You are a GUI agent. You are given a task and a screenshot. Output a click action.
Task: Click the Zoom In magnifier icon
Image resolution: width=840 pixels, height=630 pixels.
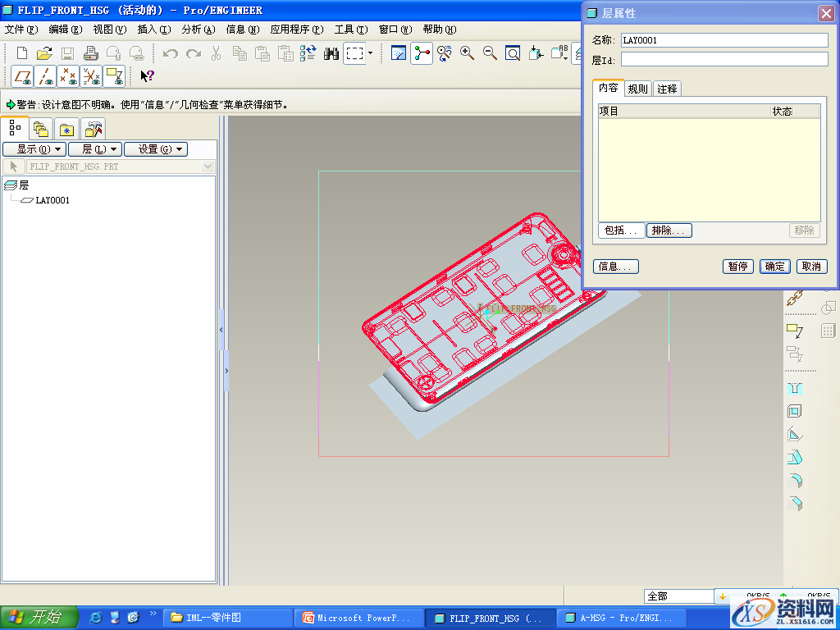(x=468, y=54)
